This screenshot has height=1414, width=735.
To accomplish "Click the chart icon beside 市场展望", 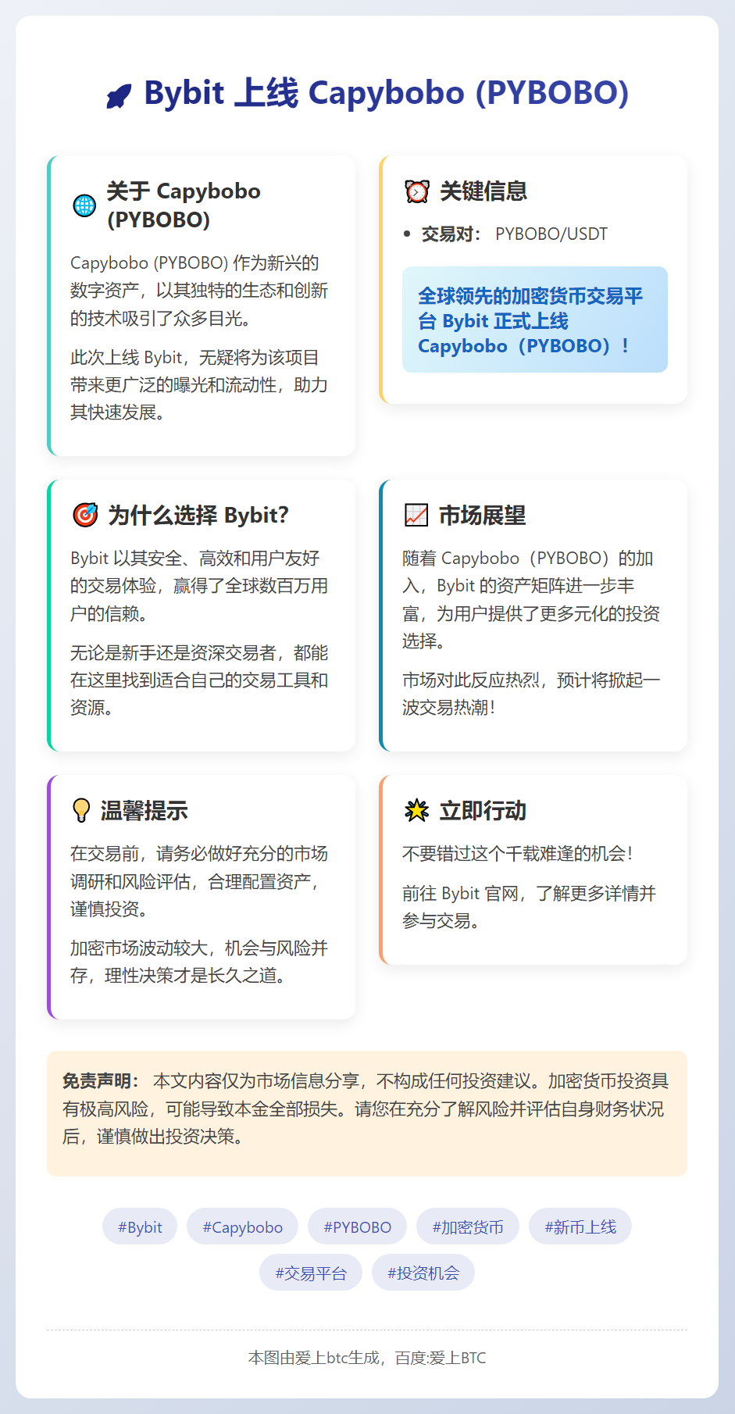I will click(416, 515).
